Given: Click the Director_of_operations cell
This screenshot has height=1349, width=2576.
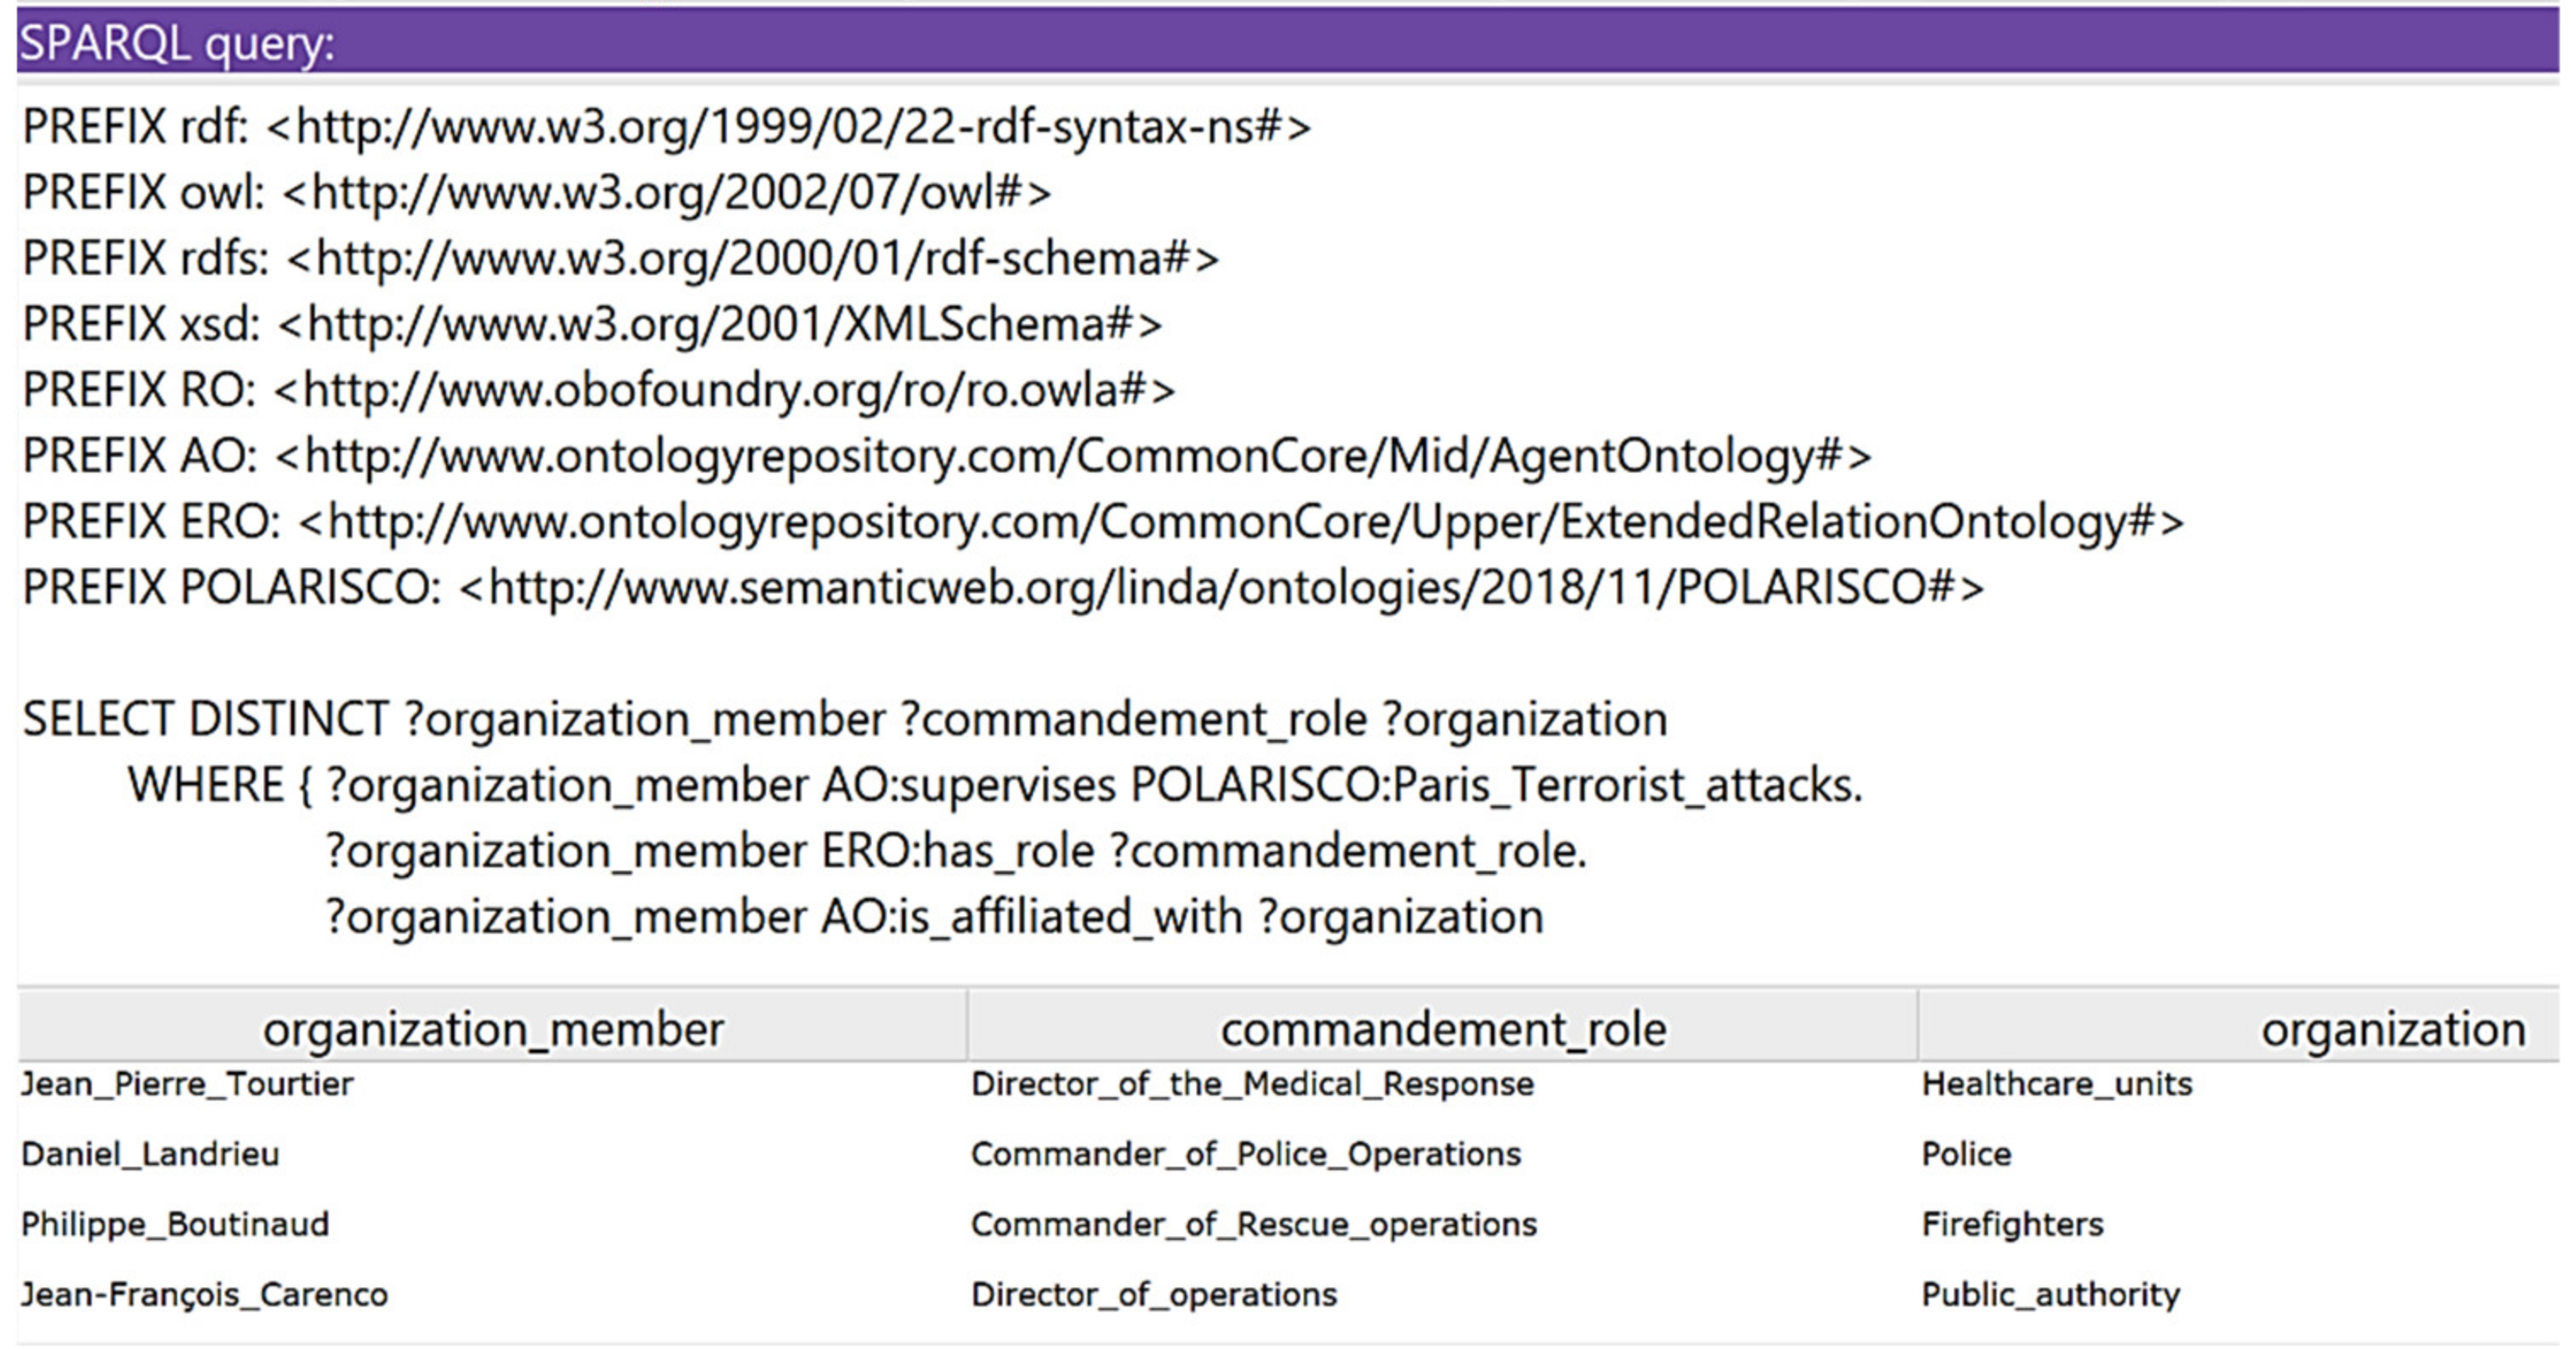Looking at the screenshot, I should (x=1153, y=1294).
